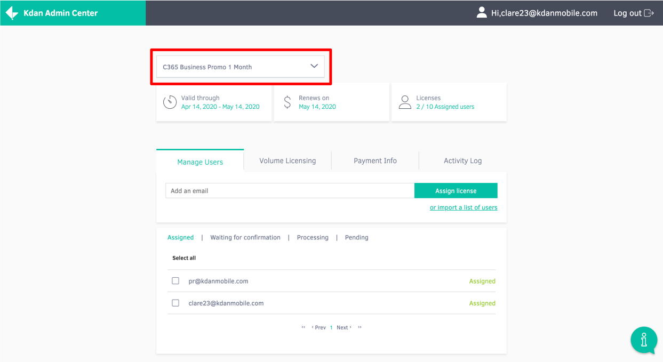Screen dimensions: 663x362
Task: Click Log out text in header
Action: point(627,13)
